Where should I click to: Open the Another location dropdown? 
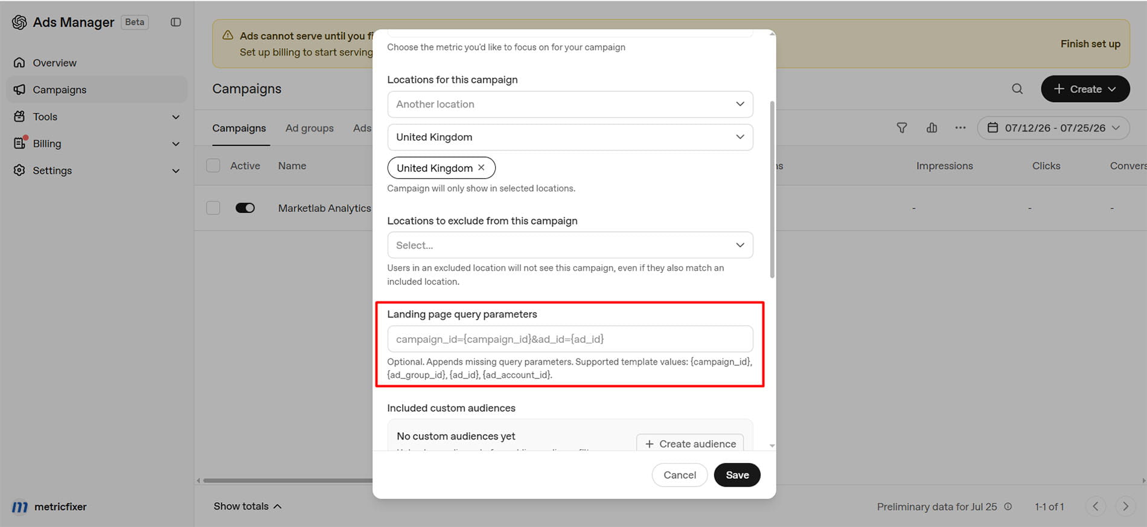[570, 104]
